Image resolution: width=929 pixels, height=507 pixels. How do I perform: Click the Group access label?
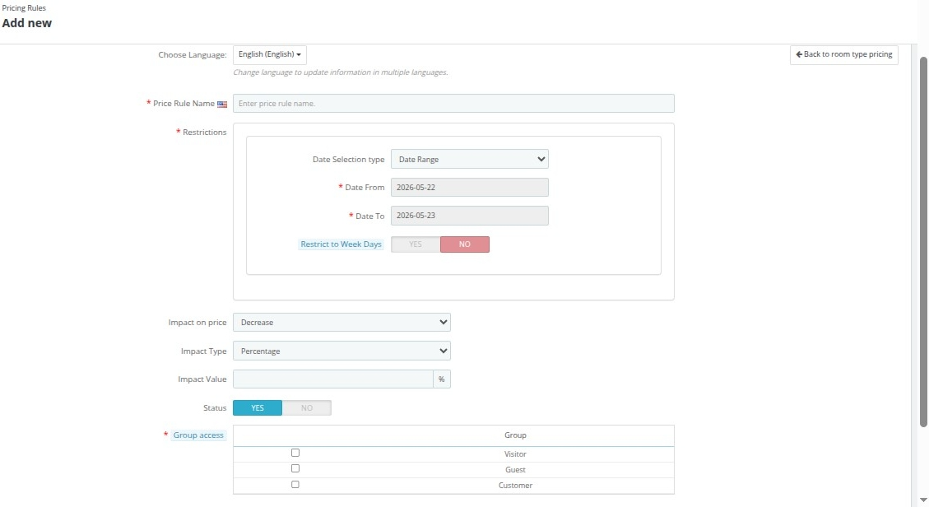(x=198, y=435)
